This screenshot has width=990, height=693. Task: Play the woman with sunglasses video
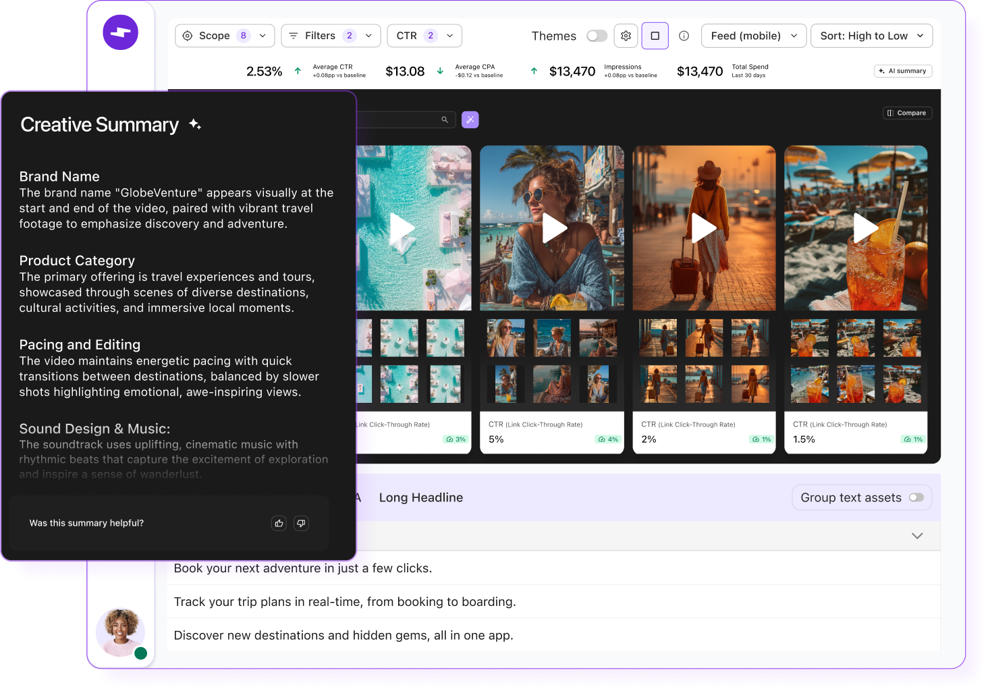tap(554, 228)
